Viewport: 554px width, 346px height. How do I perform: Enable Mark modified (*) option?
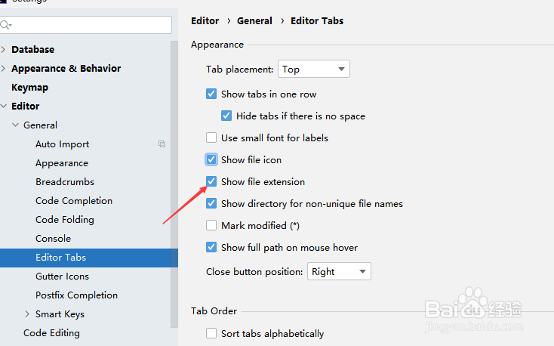[211, 226]
